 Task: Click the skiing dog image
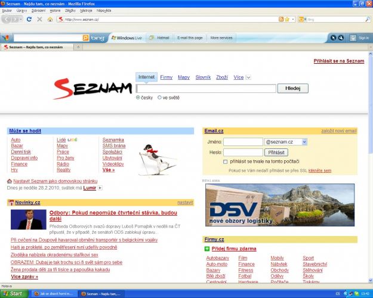coord(158,160)
